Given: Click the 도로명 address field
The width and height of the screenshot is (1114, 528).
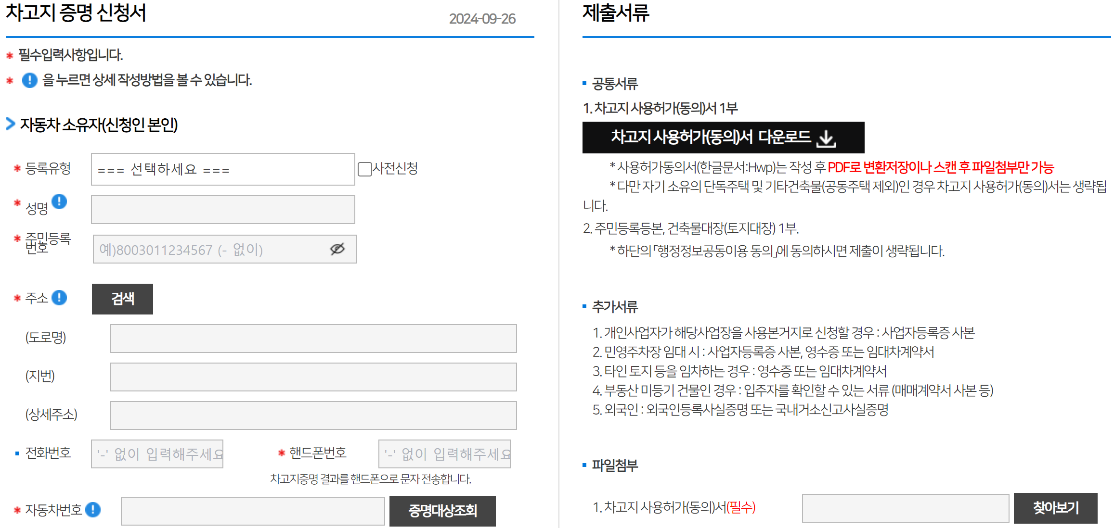Looking at the screenshot, I should (313, 339).
